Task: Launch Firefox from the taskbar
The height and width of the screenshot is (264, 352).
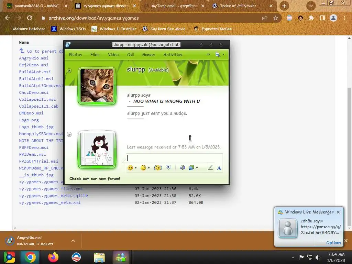Action: pyautogui.click(x=53, y=257)
